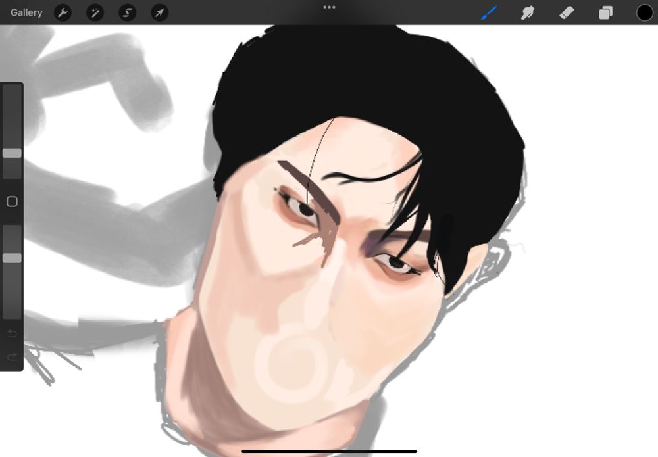Redo the last undone stroke
658x457 pixels.
pos(12,357)
